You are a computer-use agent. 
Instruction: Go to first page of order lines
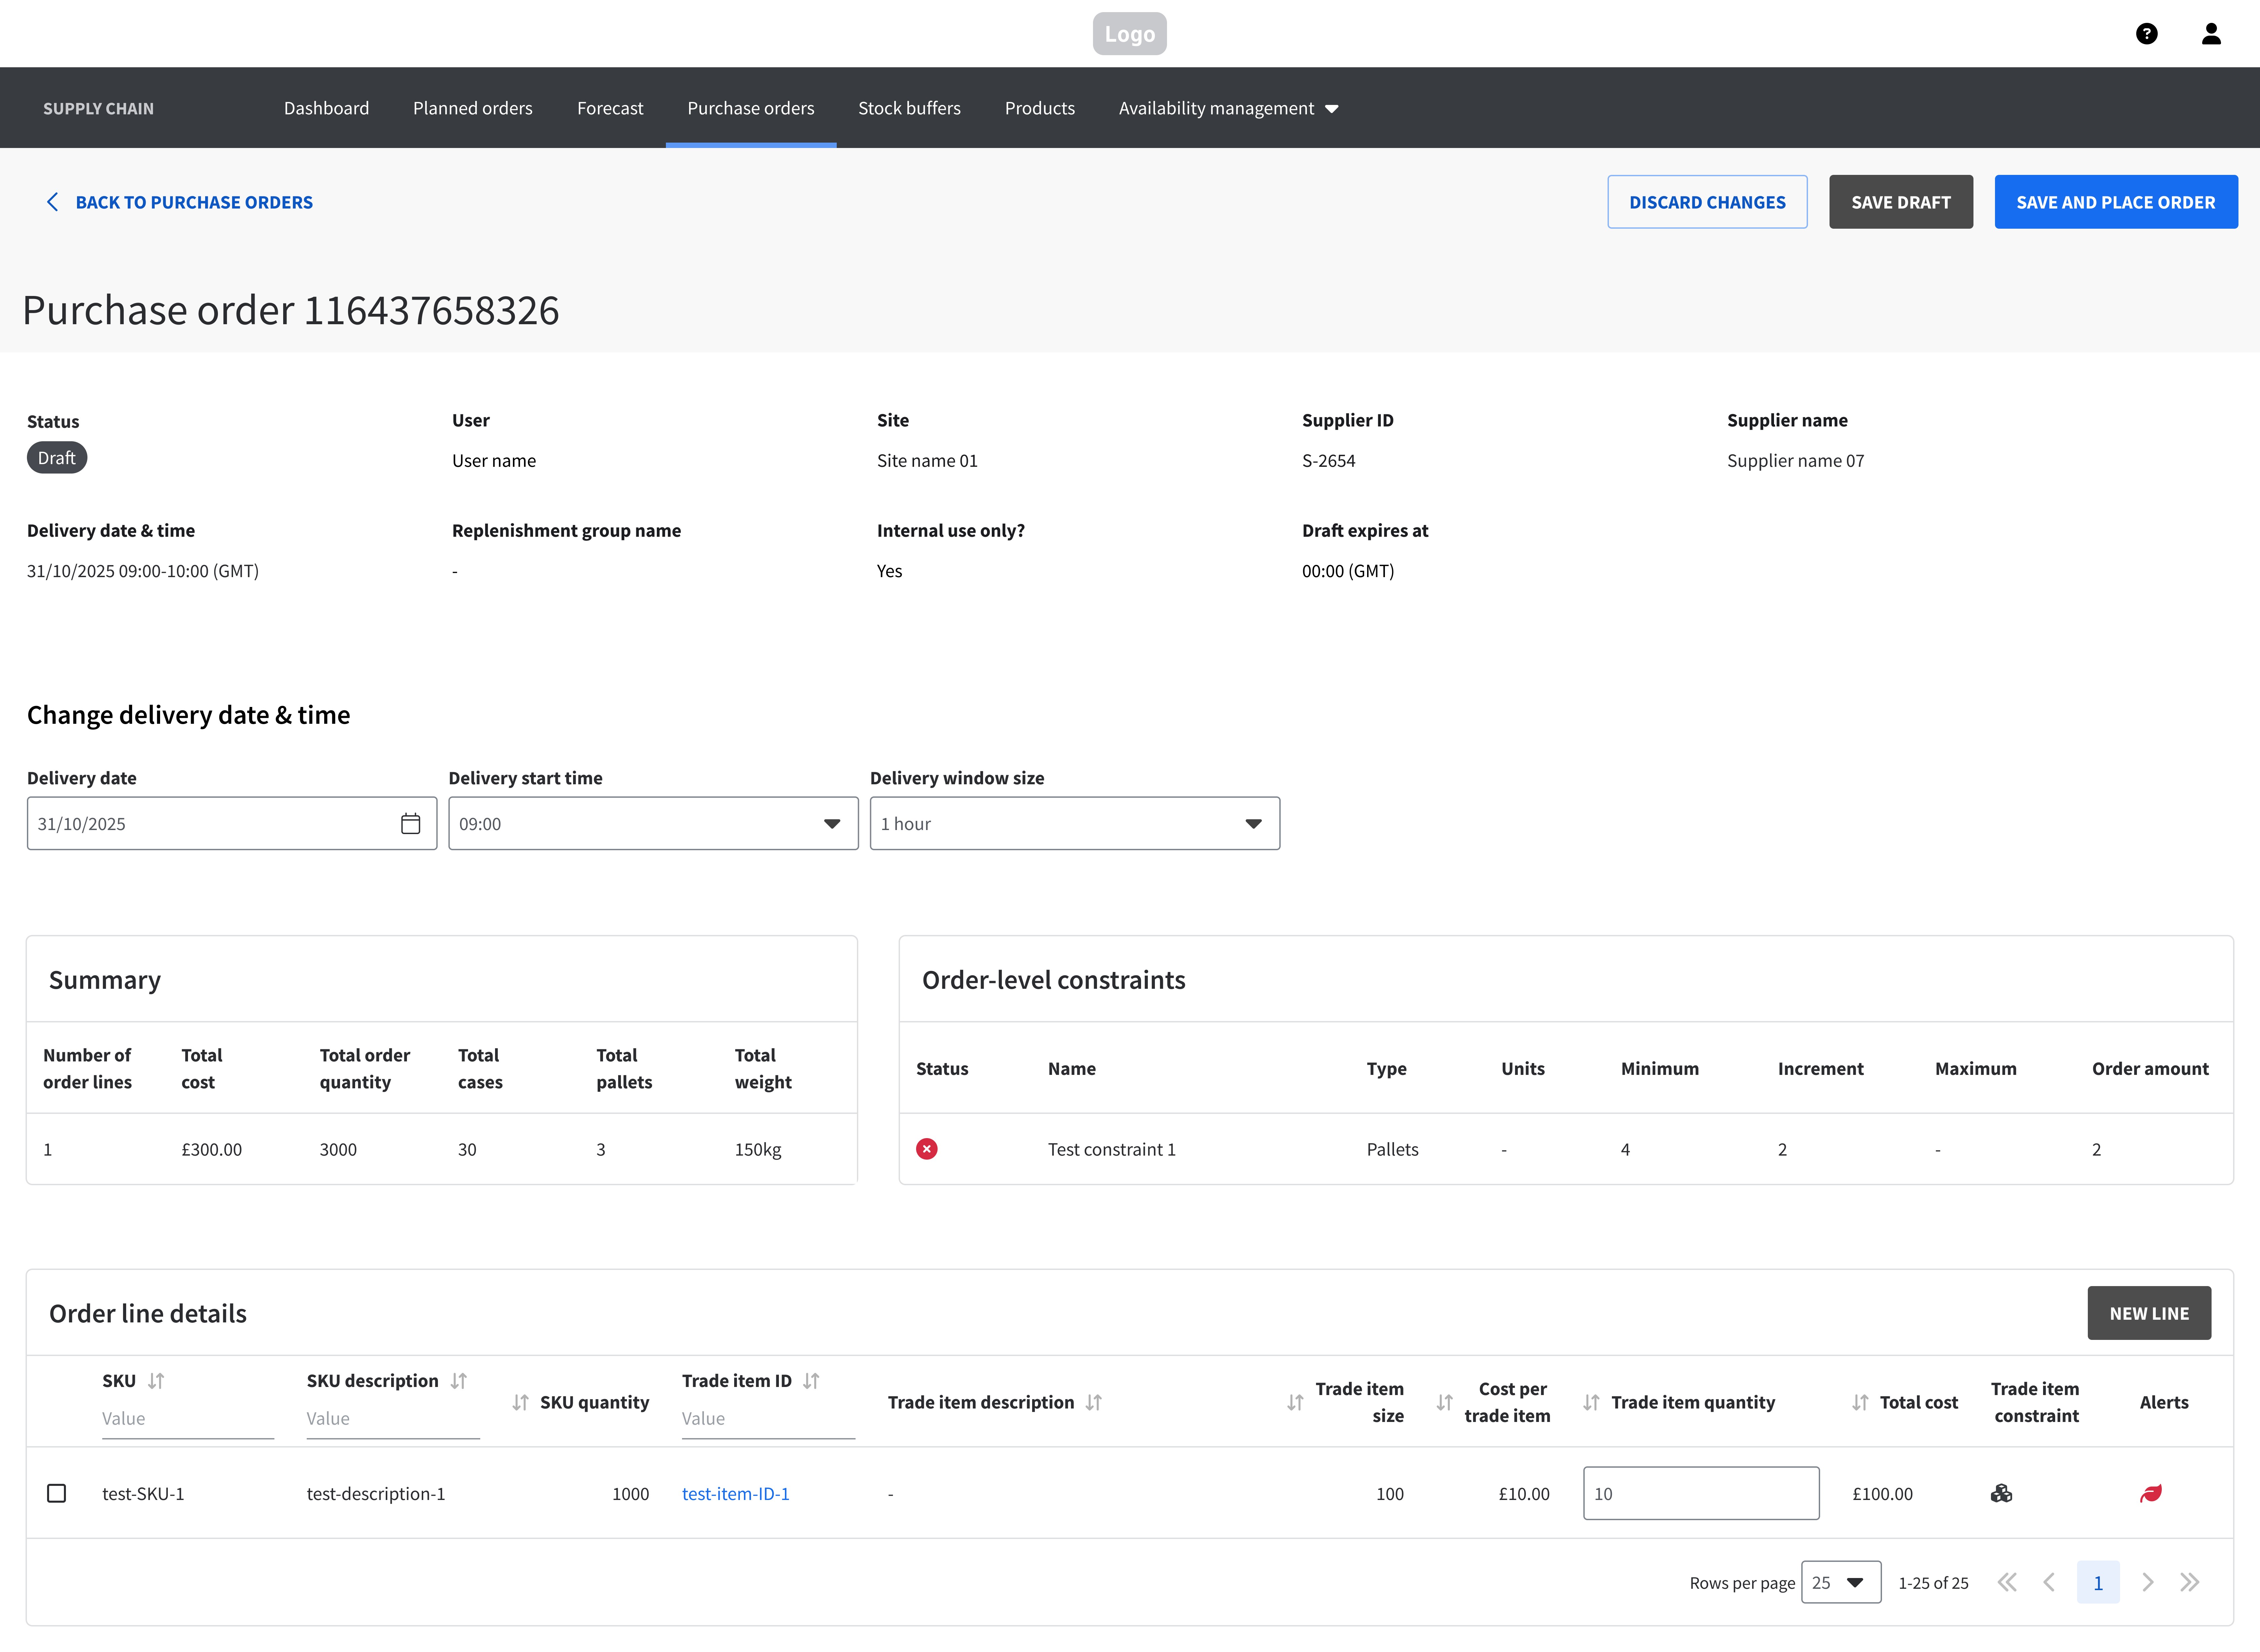coord(2007,1582)
